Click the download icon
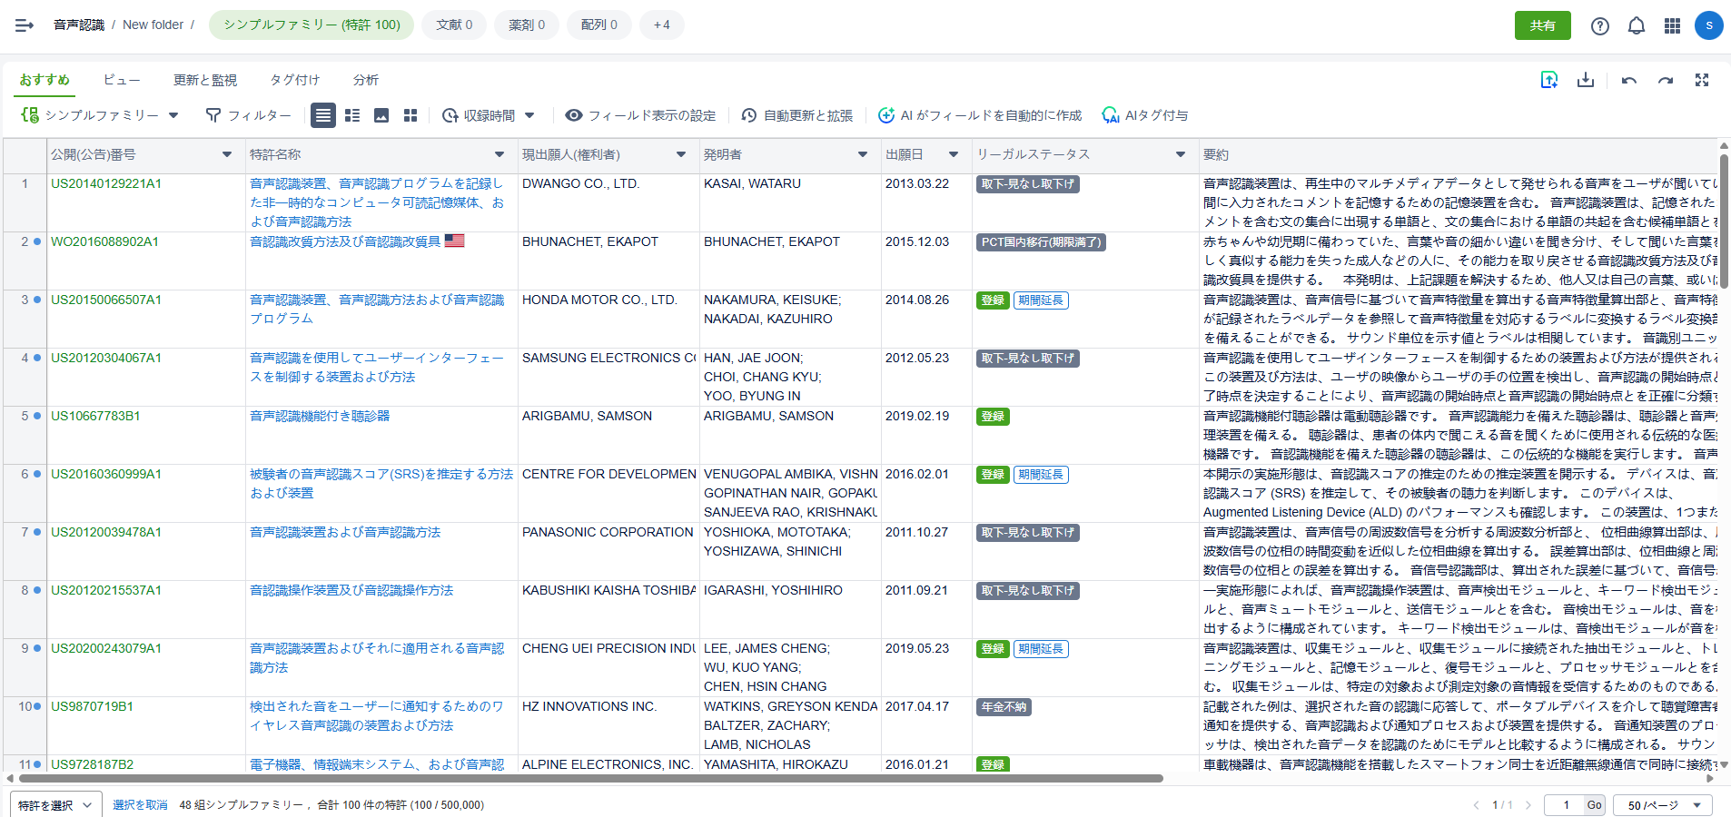The image size is (1731, 817). tap(1586, 80)
